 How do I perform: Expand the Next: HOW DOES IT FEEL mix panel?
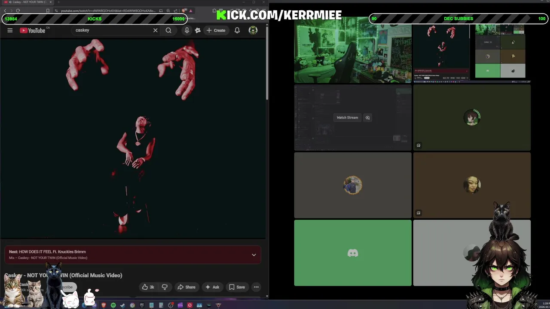pyautogui.click(x=254, y=255)
